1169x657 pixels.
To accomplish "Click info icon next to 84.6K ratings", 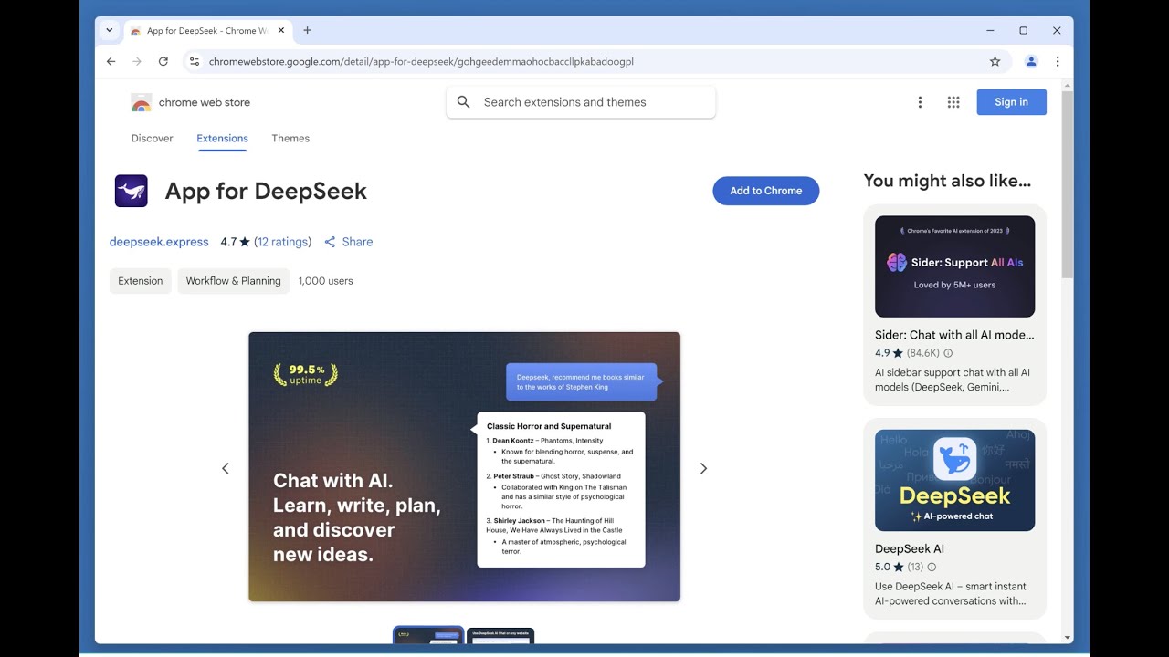I will click(x=948, y=353).
